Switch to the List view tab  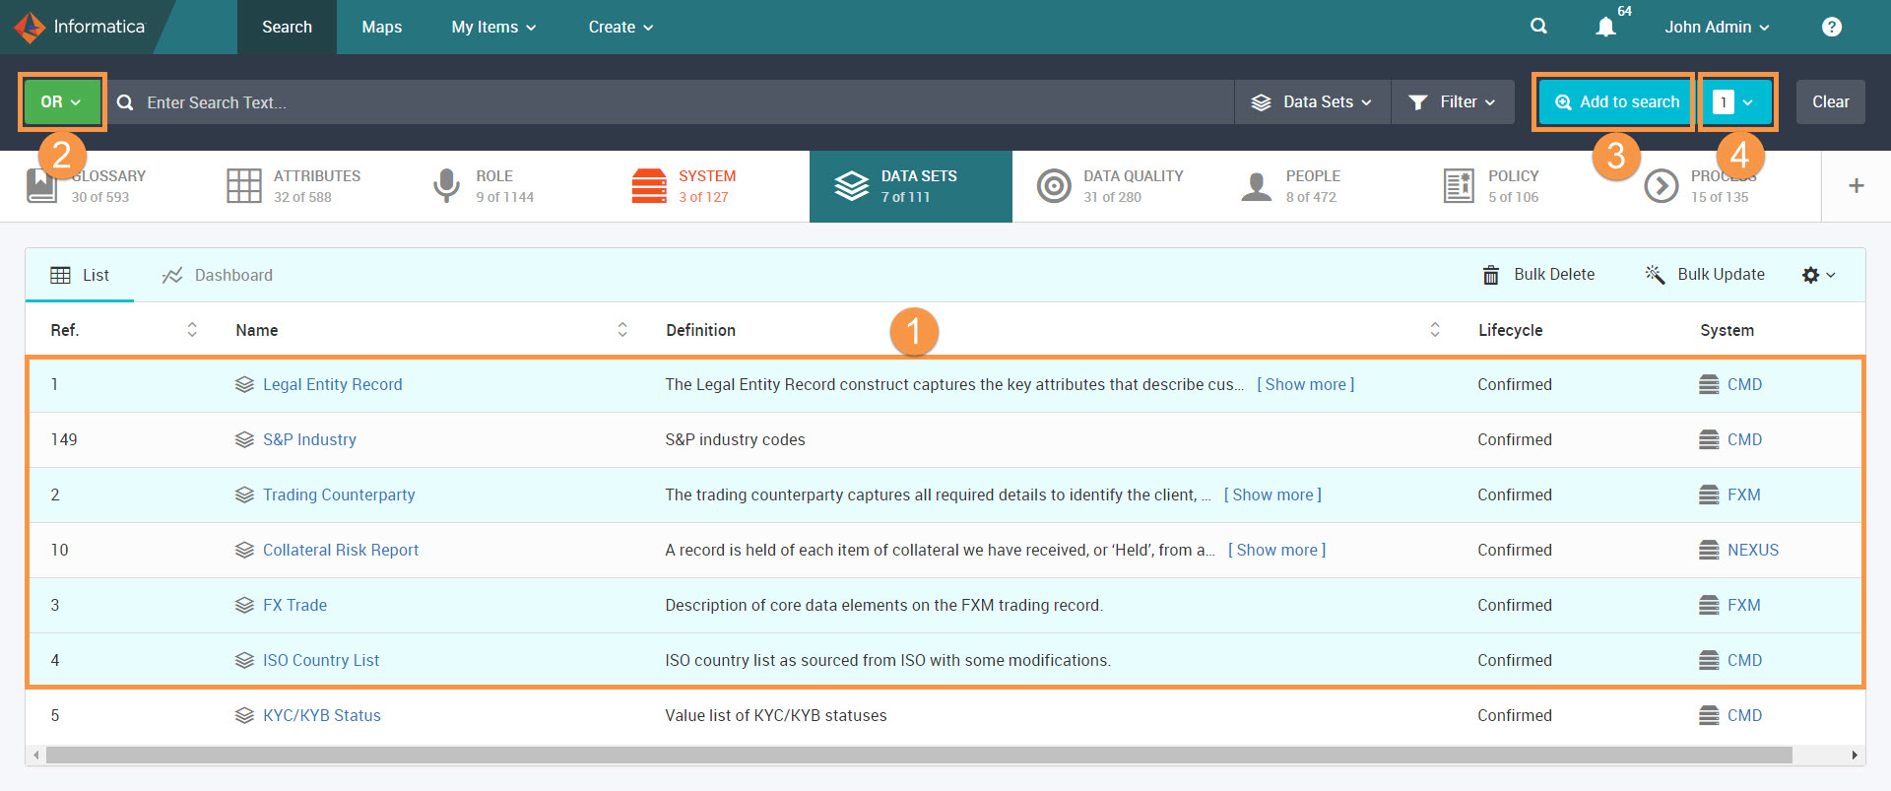coord(80,275)
